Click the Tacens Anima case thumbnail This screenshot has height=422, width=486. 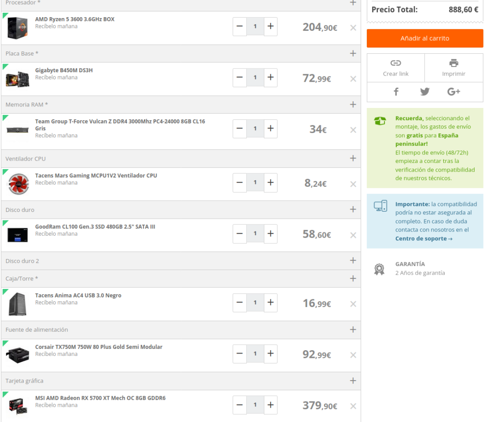pyautogui.click(x=18, y=304)
